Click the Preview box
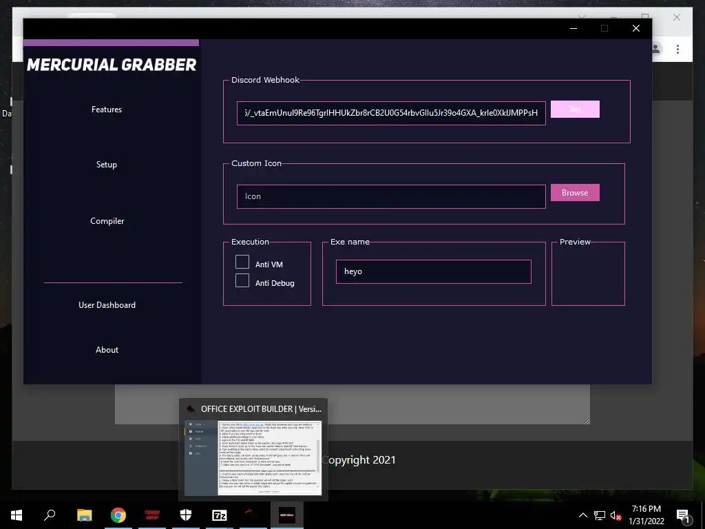The width and height of the screenshot is (705, 529). click(588, 273)
